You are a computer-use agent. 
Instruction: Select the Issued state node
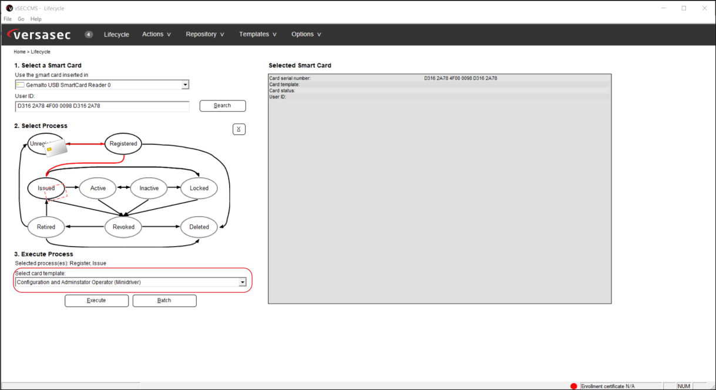click(46, 189)
